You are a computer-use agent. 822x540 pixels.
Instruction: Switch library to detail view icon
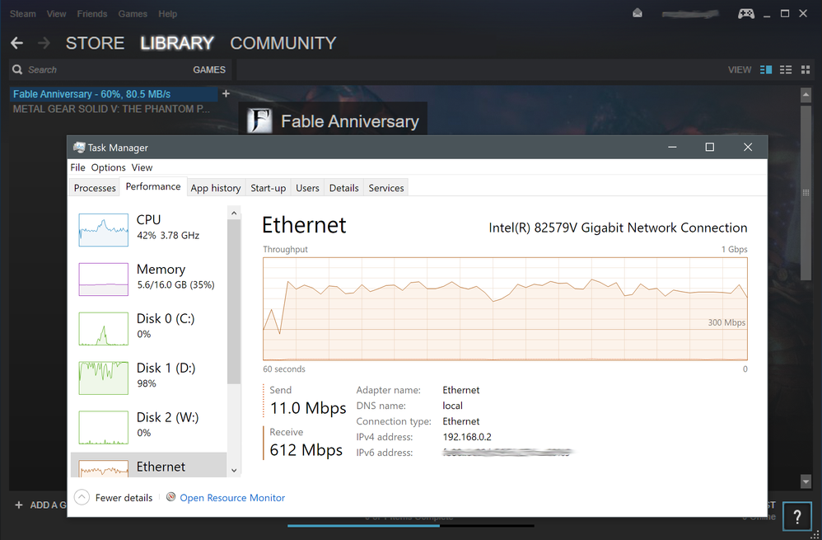point(766,70)
